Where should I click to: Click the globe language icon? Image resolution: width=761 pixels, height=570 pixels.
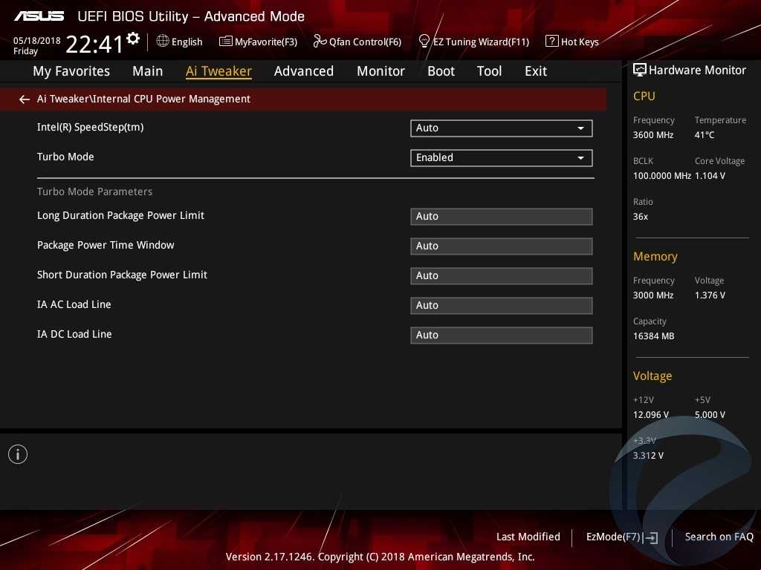pyautogui.click(x=163, y=42)
